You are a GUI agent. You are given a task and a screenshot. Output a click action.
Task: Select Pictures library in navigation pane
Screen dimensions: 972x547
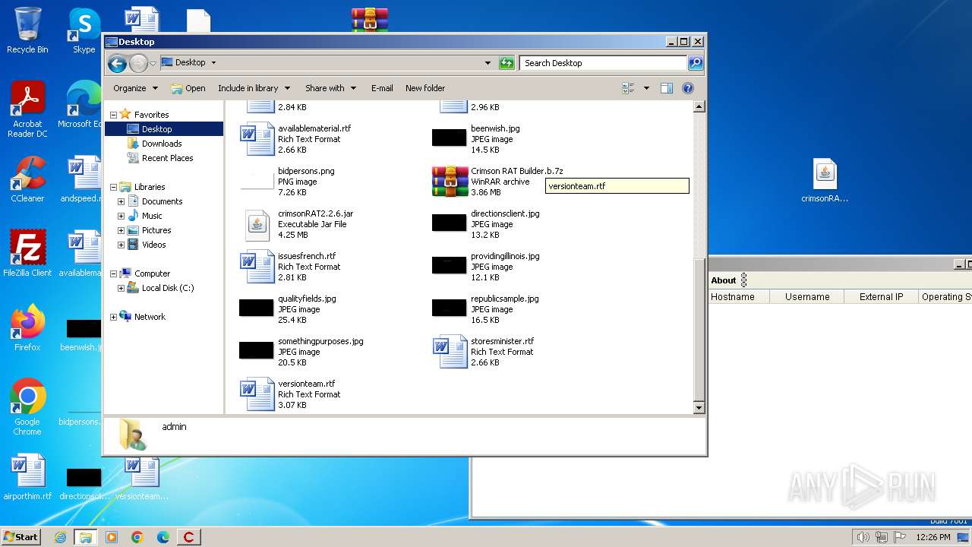coord(156,230)
